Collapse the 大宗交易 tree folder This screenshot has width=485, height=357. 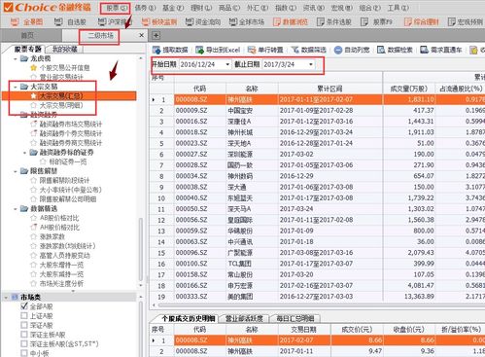16,87
